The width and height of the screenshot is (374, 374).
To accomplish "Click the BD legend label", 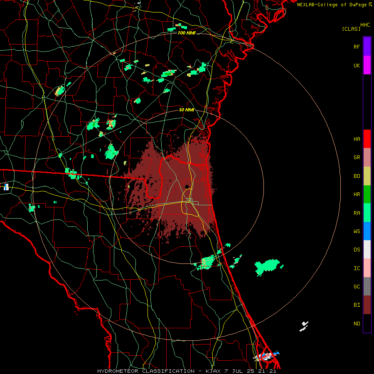I will pos(357,176).
